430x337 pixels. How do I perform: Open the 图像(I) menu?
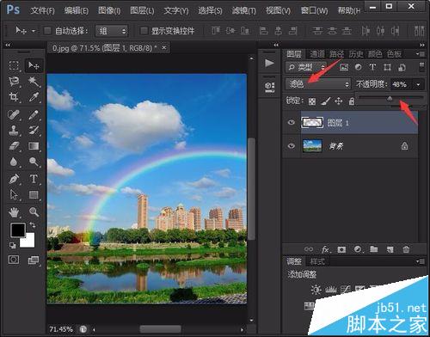(x=109, y=10)
